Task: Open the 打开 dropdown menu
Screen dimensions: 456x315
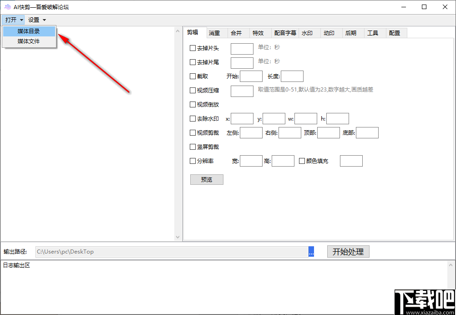Action: coord(13,20)
